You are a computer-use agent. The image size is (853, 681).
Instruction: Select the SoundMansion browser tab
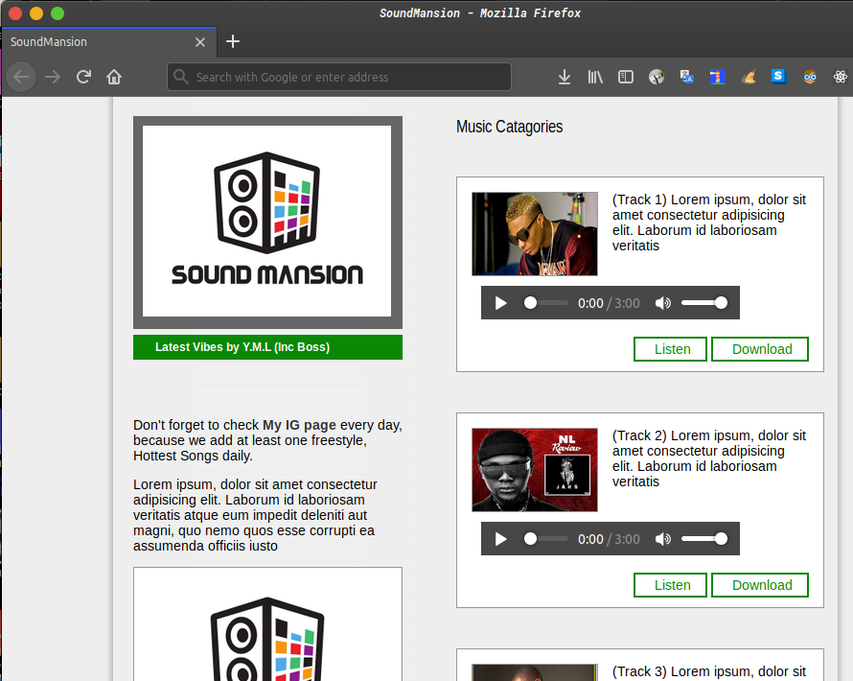(96, 42)
